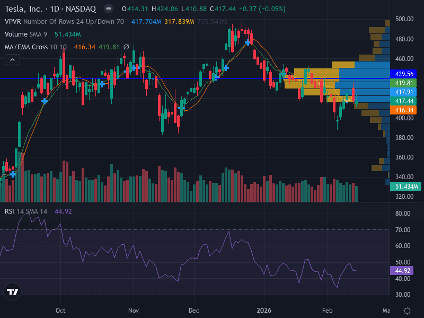This screenshot has height=318, width=424.
Task: Click the 360.00 price scale label
Action: (x=404, y=157)
